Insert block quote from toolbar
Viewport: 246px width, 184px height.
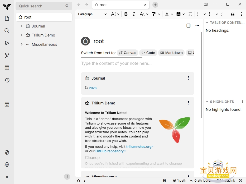coord(233,14)
